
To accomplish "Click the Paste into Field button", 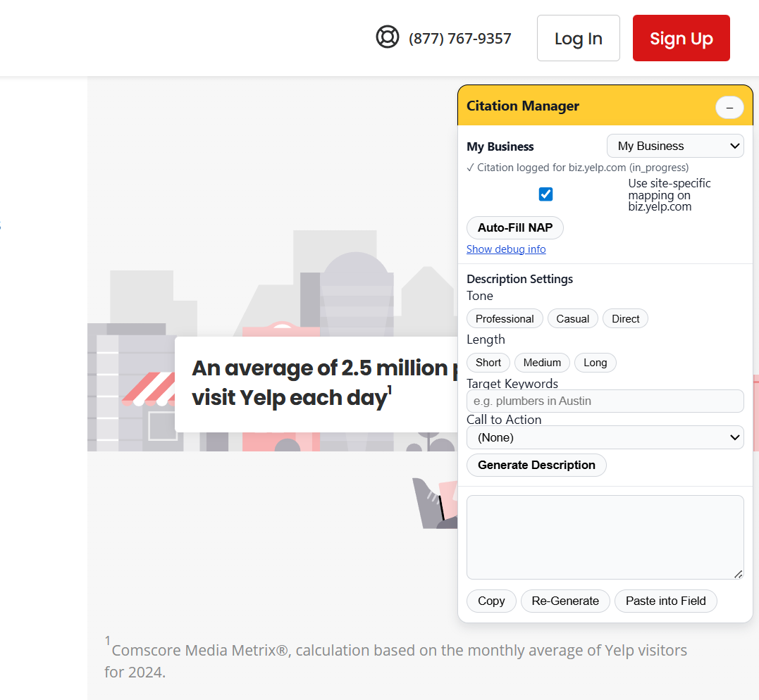I will 665,601.
